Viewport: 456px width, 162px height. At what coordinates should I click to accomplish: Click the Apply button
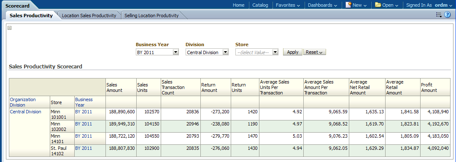pos(293,52)
